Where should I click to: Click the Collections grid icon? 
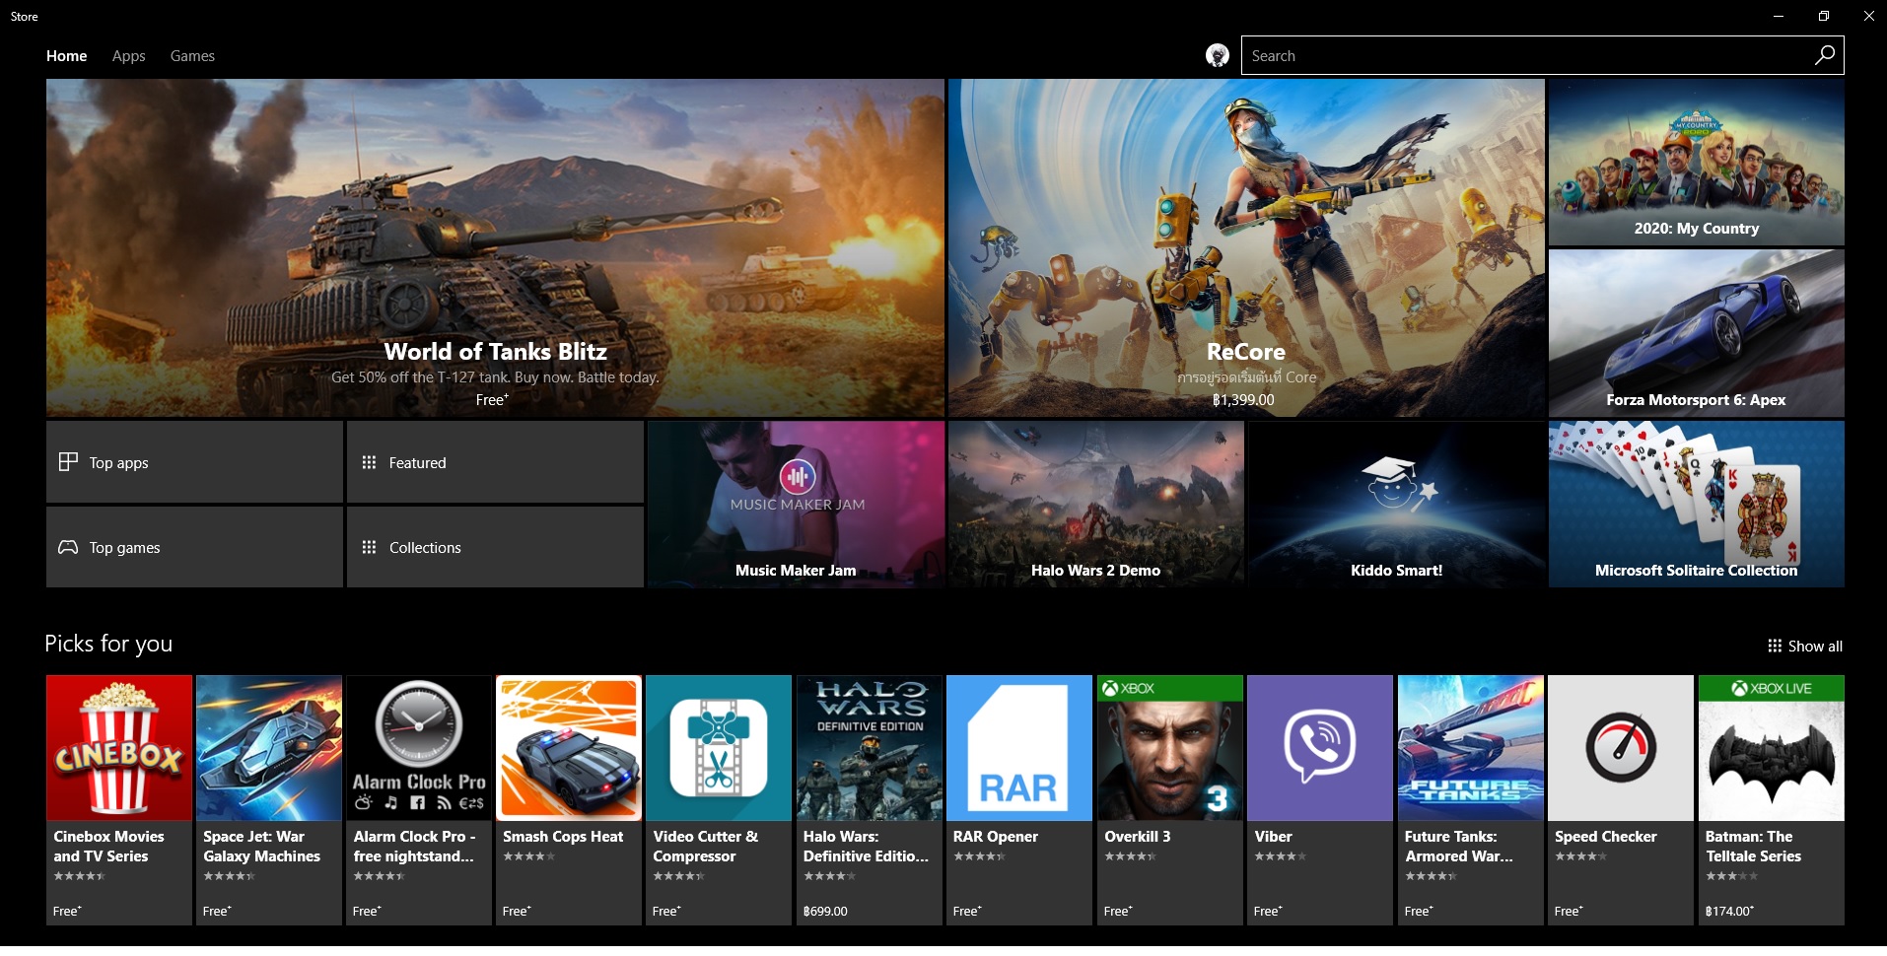pyautogui.click(x=369, y=547)
